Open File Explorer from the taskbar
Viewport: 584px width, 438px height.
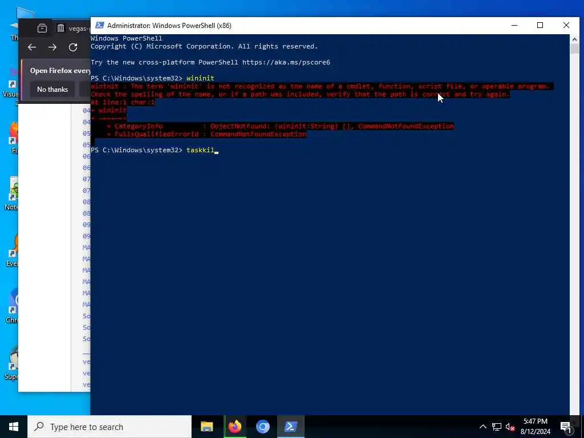(206, 427)
